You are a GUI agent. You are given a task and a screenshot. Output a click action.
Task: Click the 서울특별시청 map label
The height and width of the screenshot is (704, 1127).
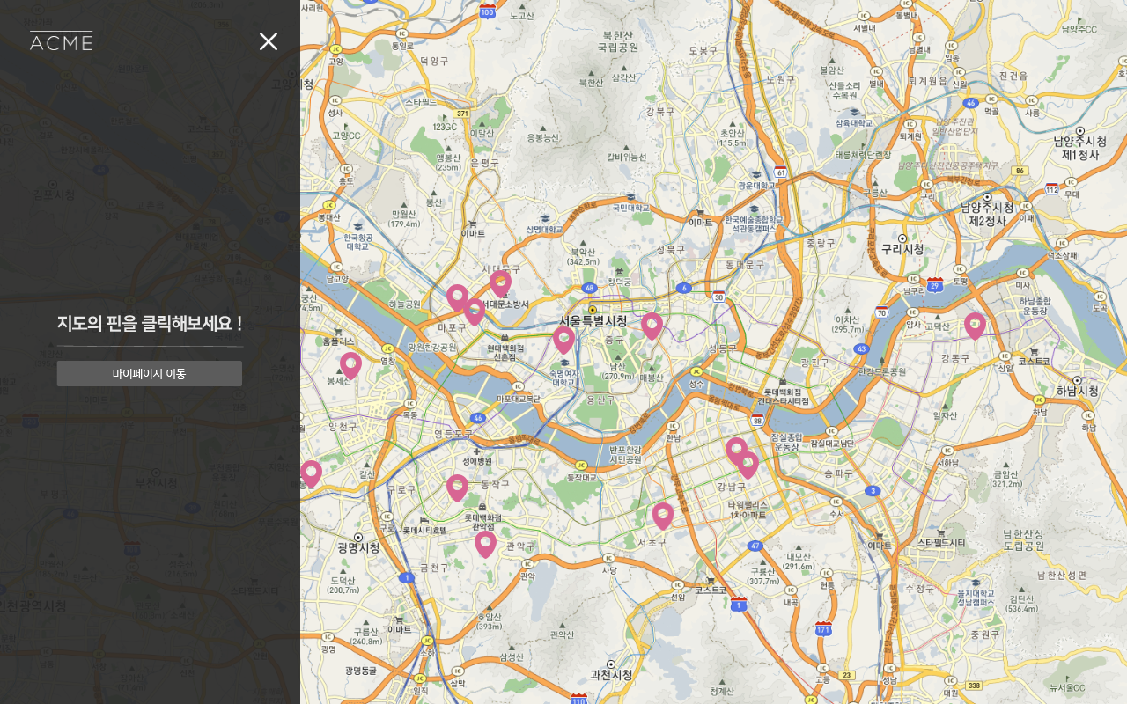pyautogui.click(x=593, y=321)
